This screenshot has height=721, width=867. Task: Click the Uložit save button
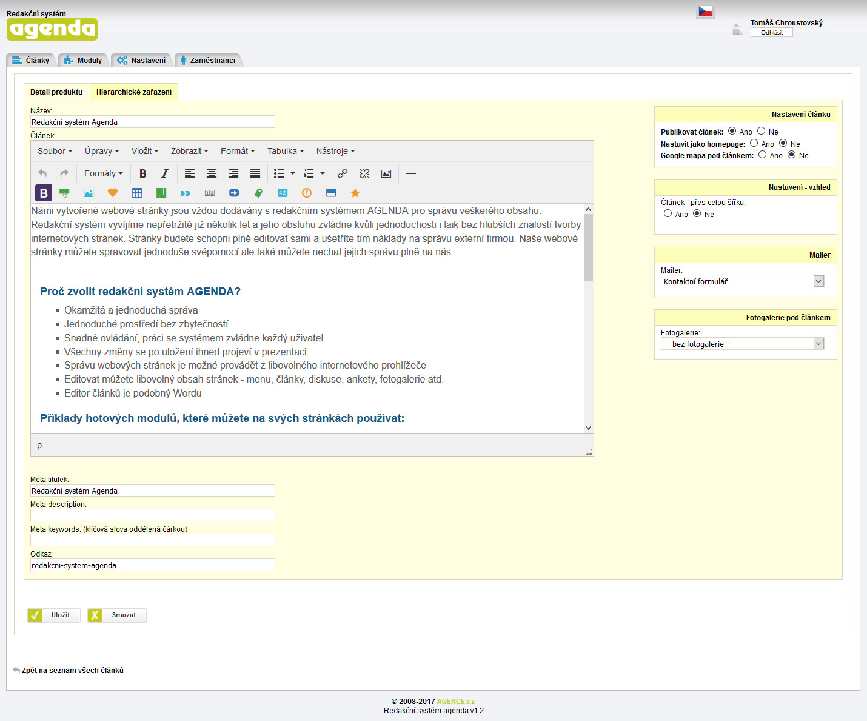pos(54,615)
